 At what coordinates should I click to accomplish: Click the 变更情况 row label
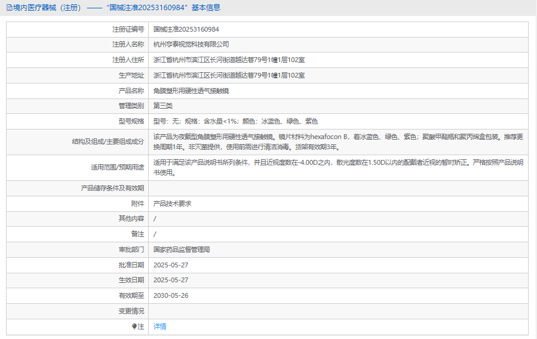[x=131, y=311]
